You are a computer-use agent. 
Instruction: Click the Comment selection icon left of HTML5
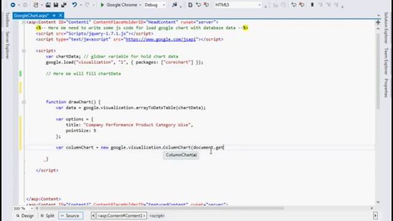pyautogui.click(x=198, y=5)
